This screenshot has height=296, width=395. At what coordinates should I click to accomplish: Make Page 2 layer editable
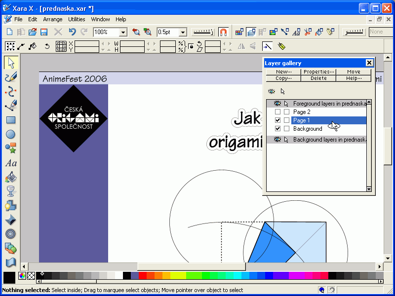coord(286,112)
